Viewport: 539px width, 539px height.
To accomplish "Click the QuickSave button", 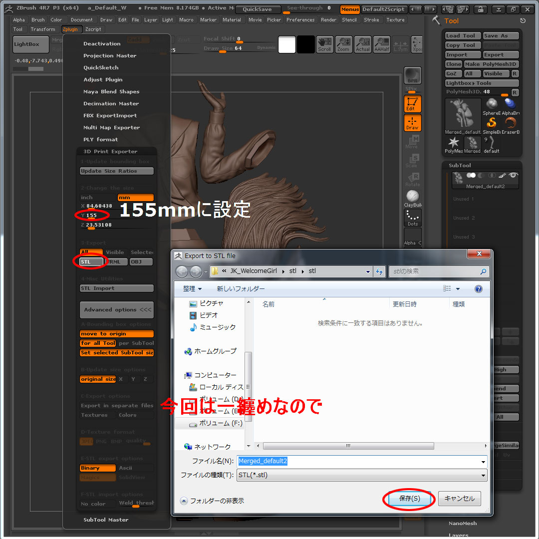I will [257, 9].
